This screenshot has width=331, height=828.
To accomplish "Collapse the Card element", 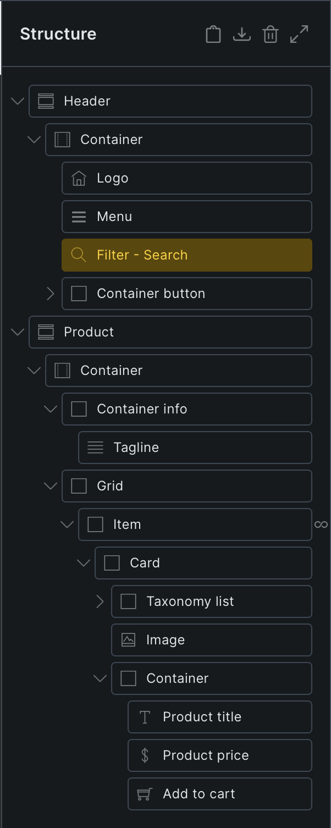I will pos(84,563).
